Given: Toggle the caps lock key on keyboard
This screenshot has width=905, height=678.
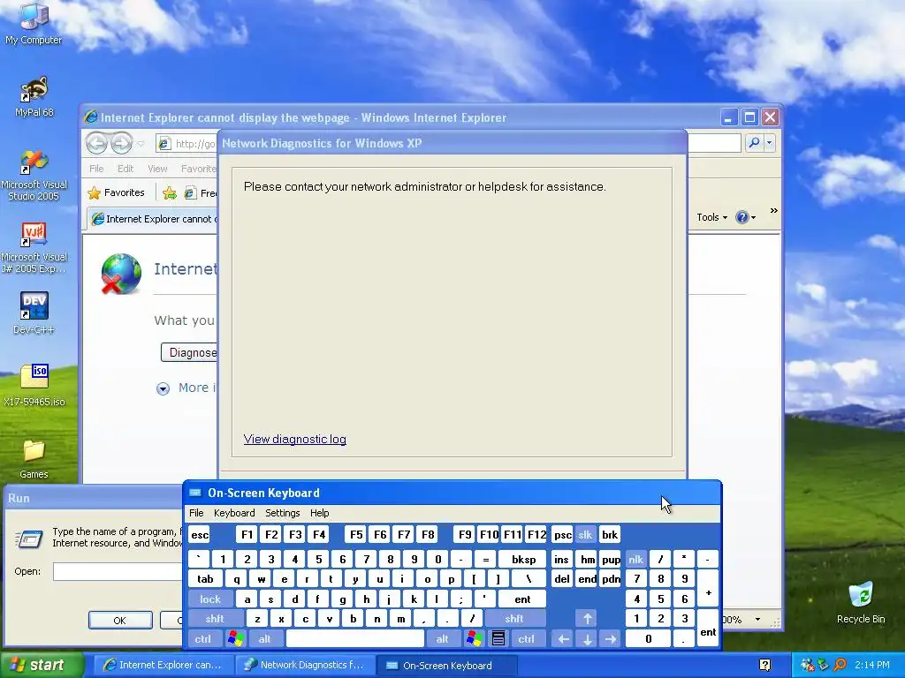Looking at the screenshot, I should 210,599.
